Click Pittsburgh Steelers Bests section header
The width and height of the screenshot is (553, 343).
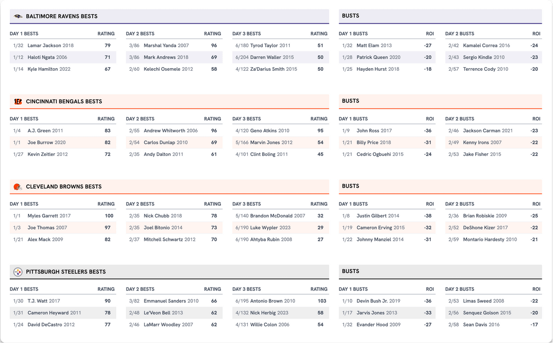66,272
